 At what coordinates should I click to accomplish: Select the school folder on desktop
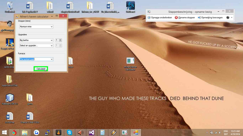50,7
